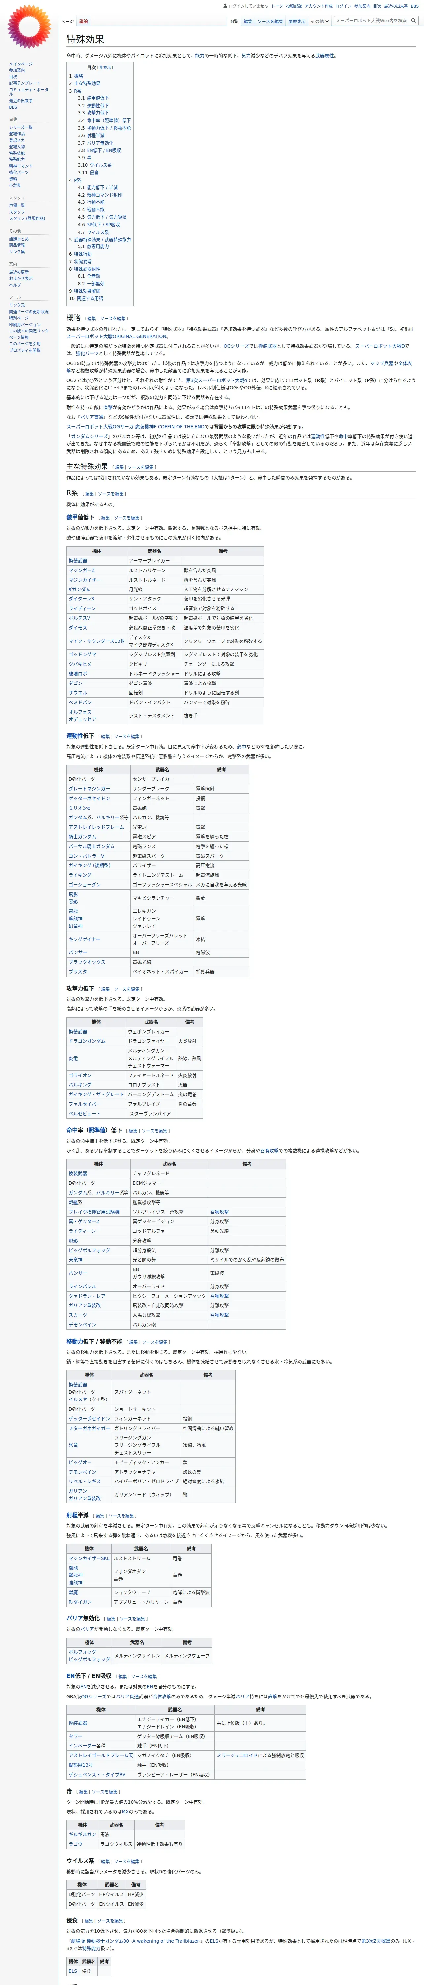Open 登場作品 in the sidebar
This screenshot has height=1985, width=424.
(17, 134)
